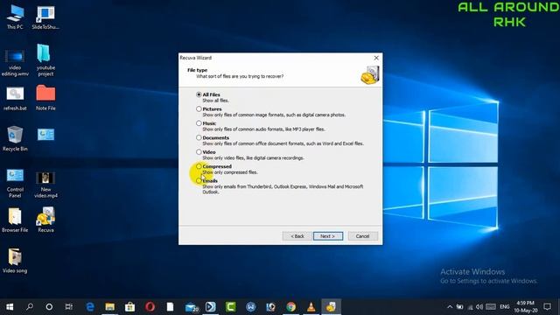
Task: Open the Windows Start menu
Action: coord(10,307)
